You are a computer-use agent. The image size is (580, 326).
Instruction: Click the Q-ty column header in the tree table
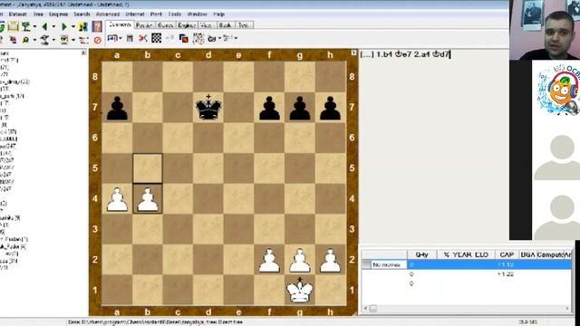pyautogui.click(x=421, y=254)
